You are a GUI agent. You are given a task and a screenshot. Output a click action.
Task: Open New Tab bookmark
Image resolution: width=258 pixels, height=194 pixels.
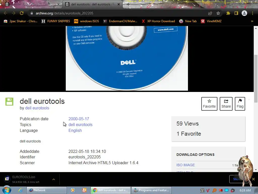(188, 21)
